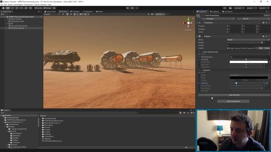
Task: Open the black Vignette Color swatch
Action: point(249,78)
